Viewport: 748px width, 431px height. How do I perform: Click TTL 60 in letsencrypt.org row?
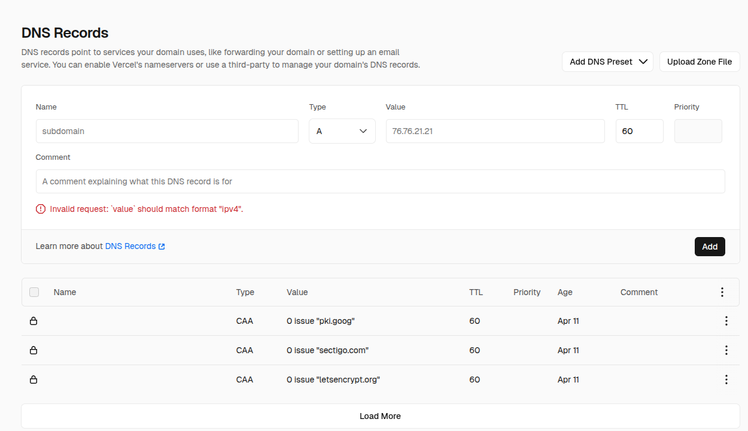pos(475,380)
